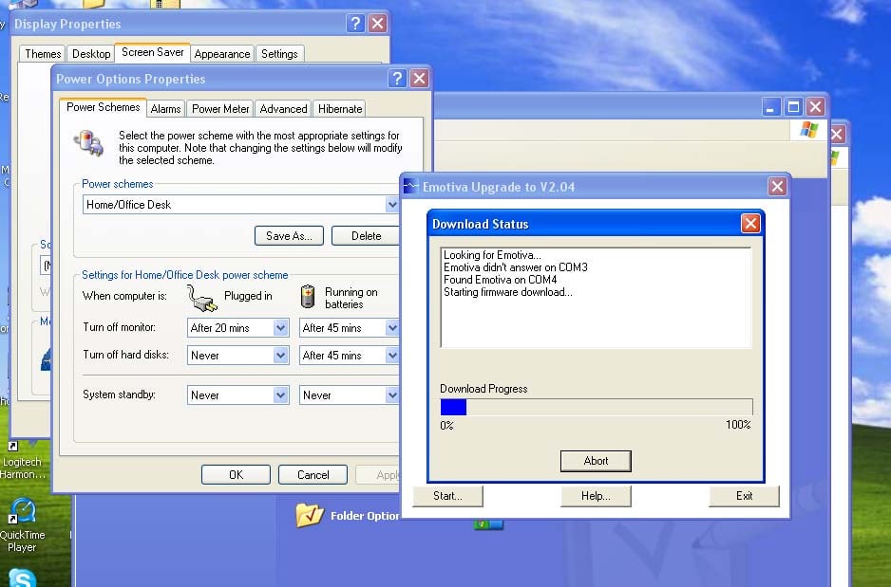Click the Skype icon on the desktop

(21, 578)
